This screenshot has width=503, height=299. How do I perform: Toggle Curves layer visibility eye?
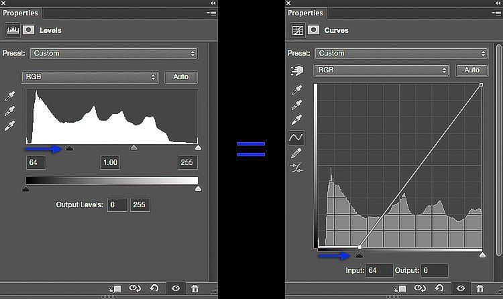[x=461, y=288]
